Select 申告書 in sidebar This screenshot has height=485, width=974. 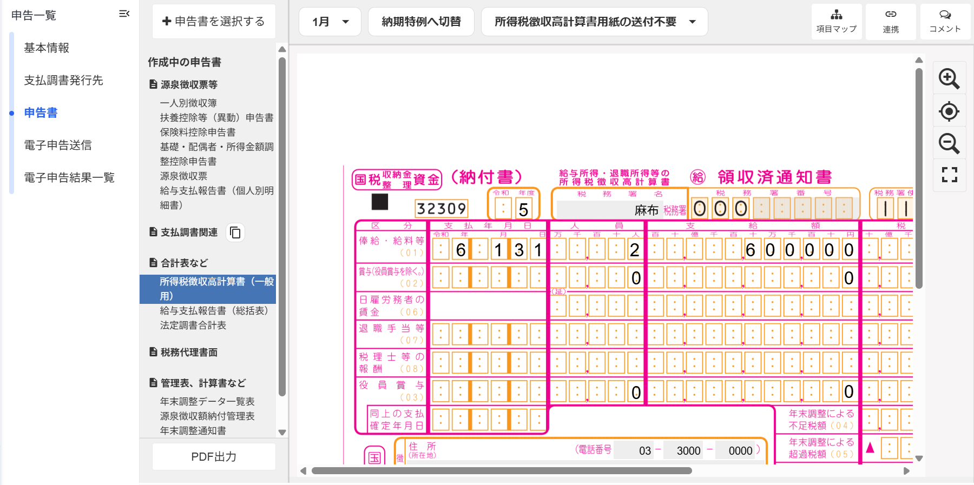[x=41, y=112]
